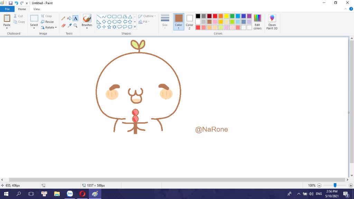Choose the Right triangle shape
The width and height of the screenshot is (354, 199).
[99, 22]
